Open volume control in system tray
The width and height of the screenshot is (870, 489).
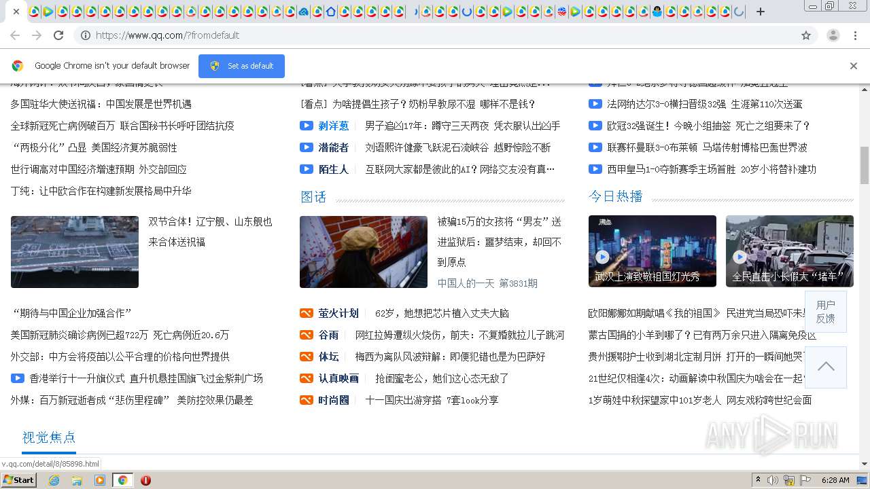[773, 480]
